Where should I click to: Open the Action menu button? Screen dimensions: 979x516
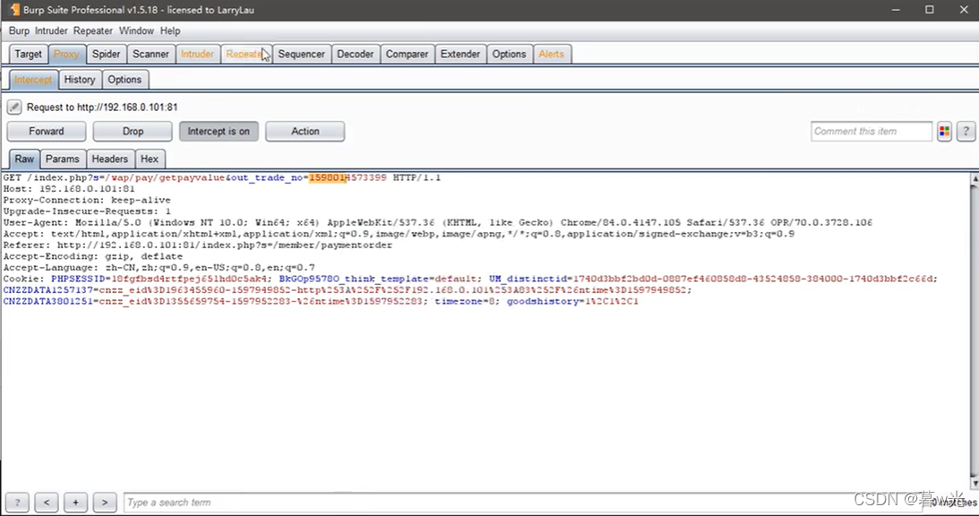point(305,131)
